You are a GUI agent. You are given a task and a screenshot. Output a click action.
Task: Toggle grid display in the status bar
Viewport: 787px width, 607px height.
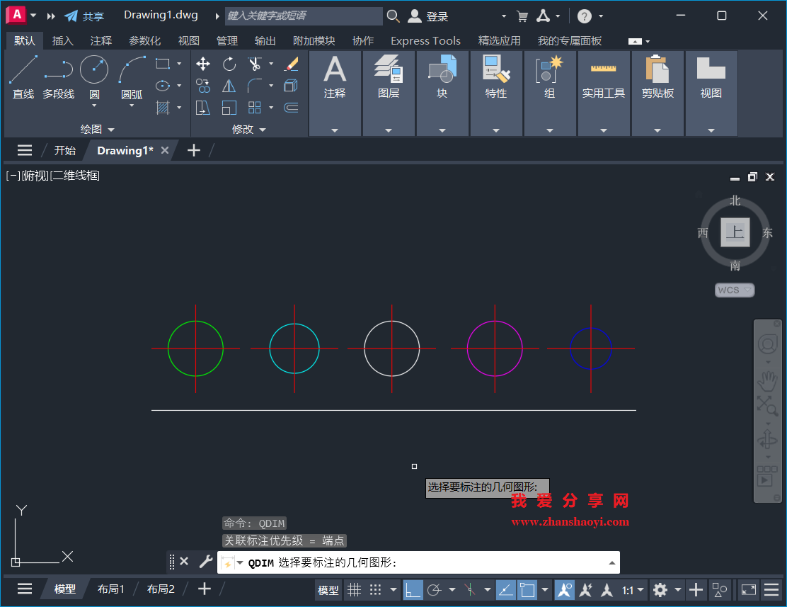pyautogui.click(x=354, y=589)
